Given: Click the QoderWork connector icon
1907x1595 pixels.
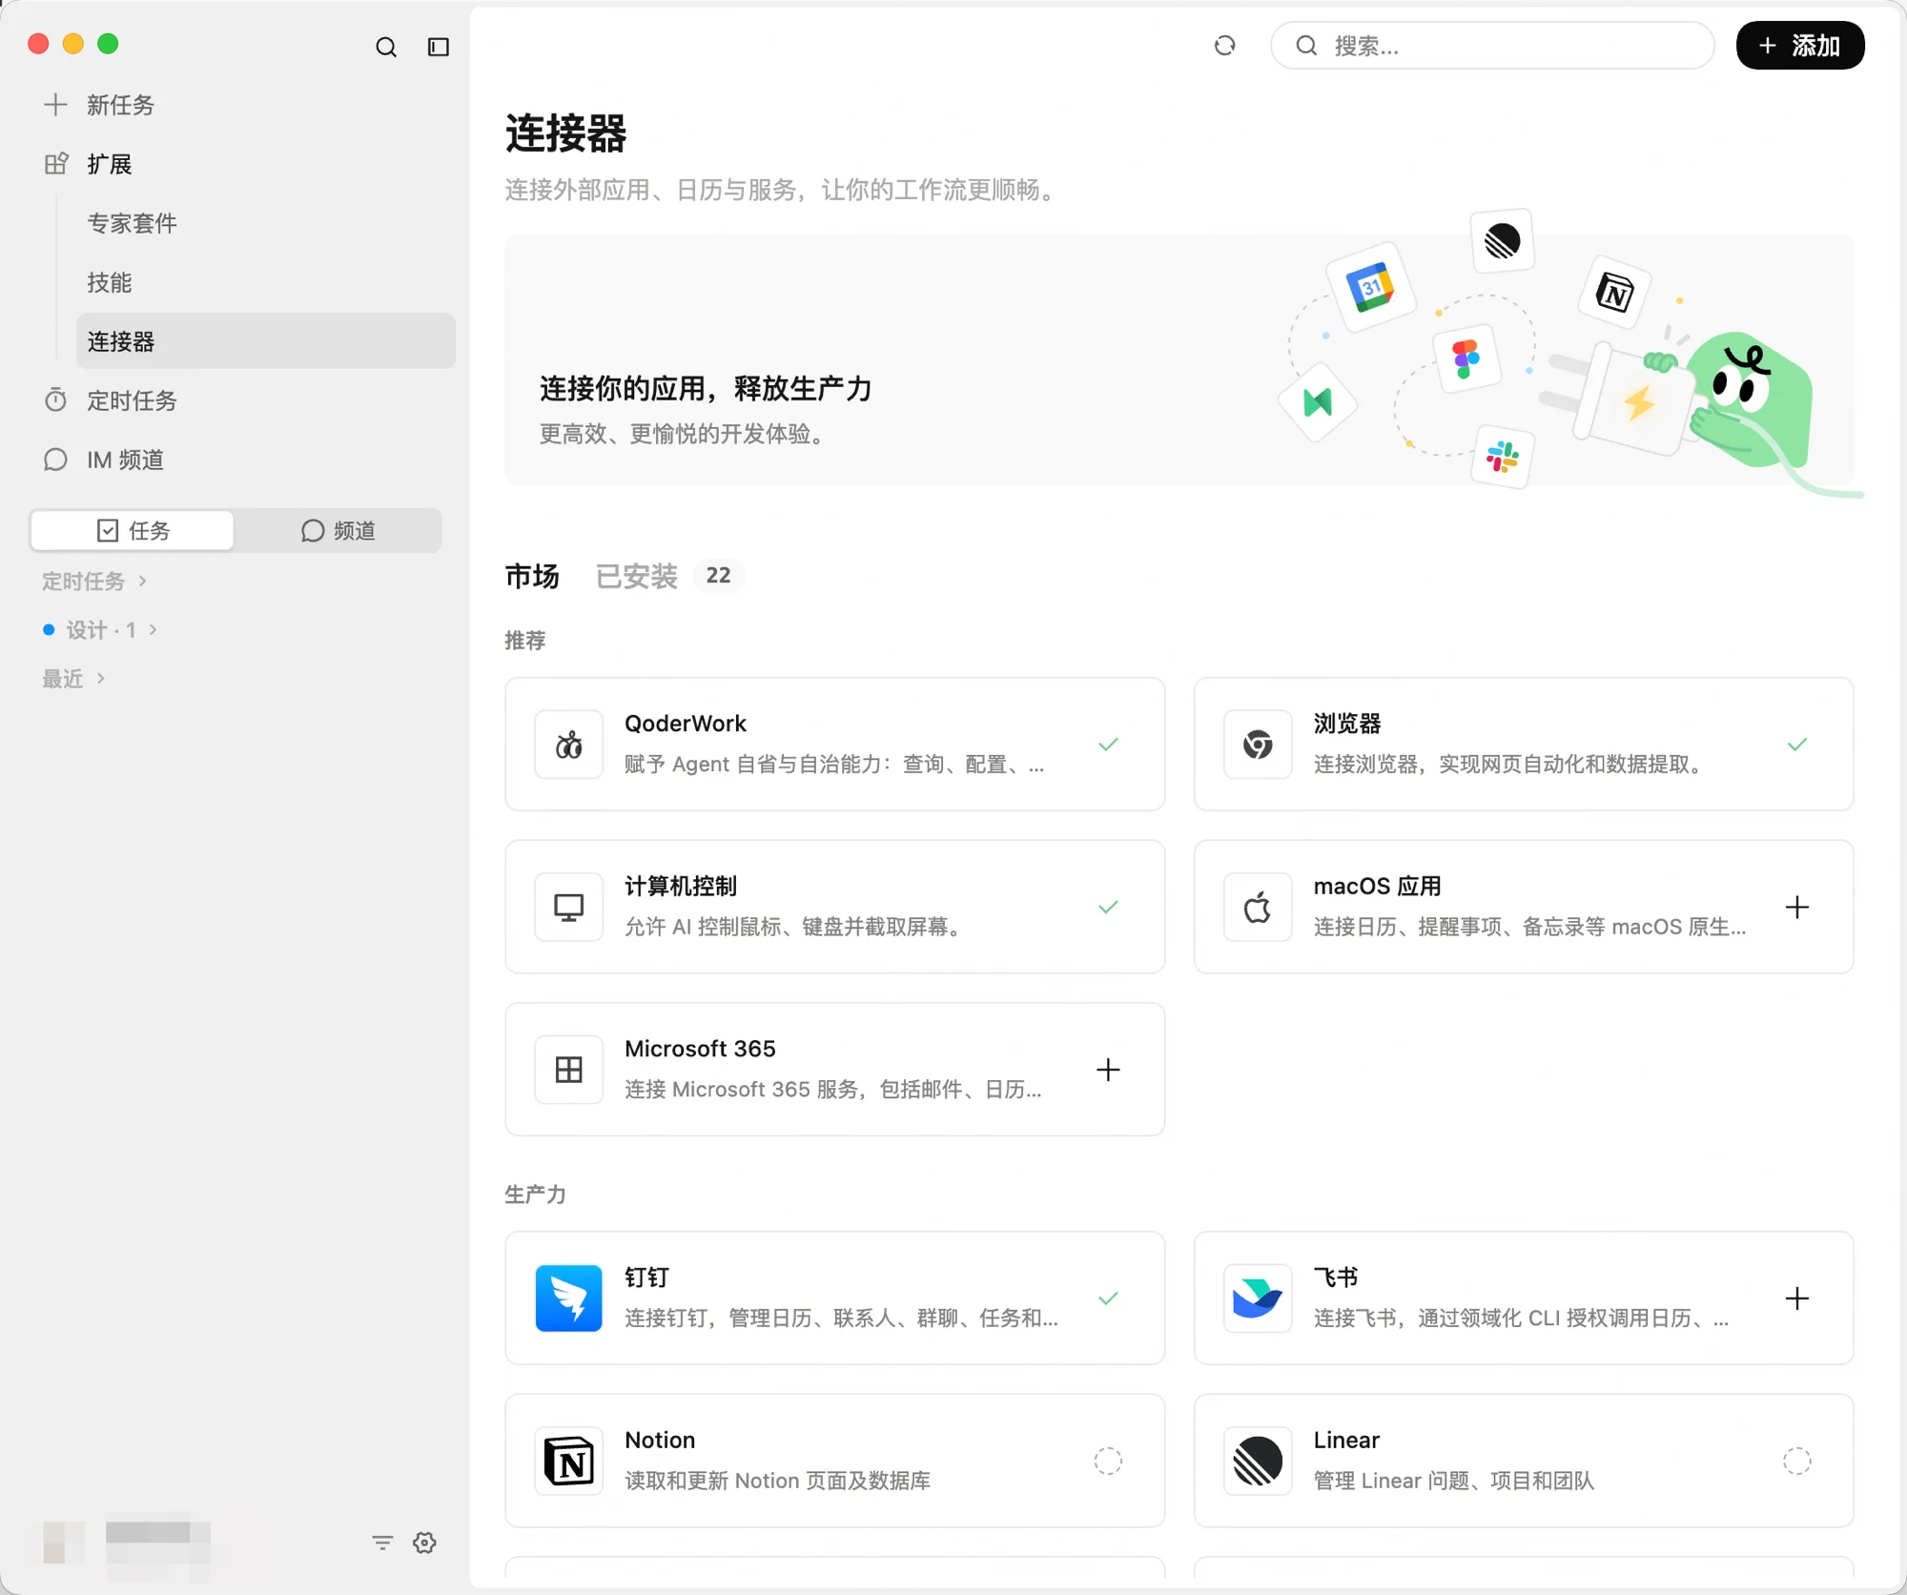Looking at the screenshot, I should [x=568, y=745].
